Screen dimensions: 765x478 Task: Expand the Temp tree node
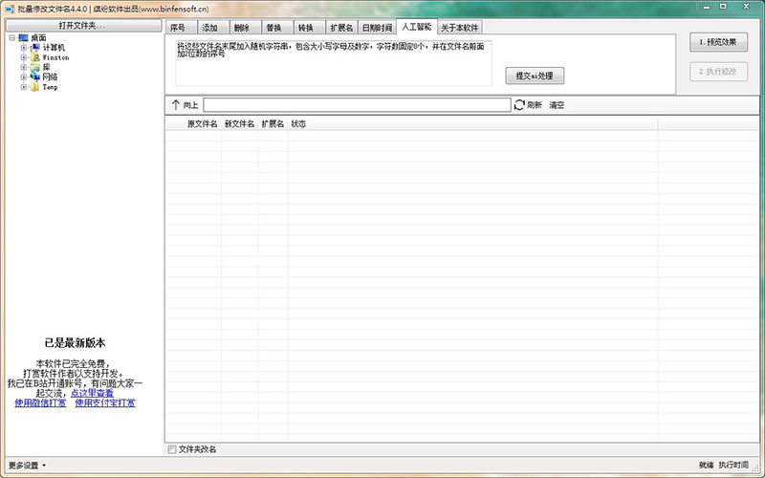(23, 87)
